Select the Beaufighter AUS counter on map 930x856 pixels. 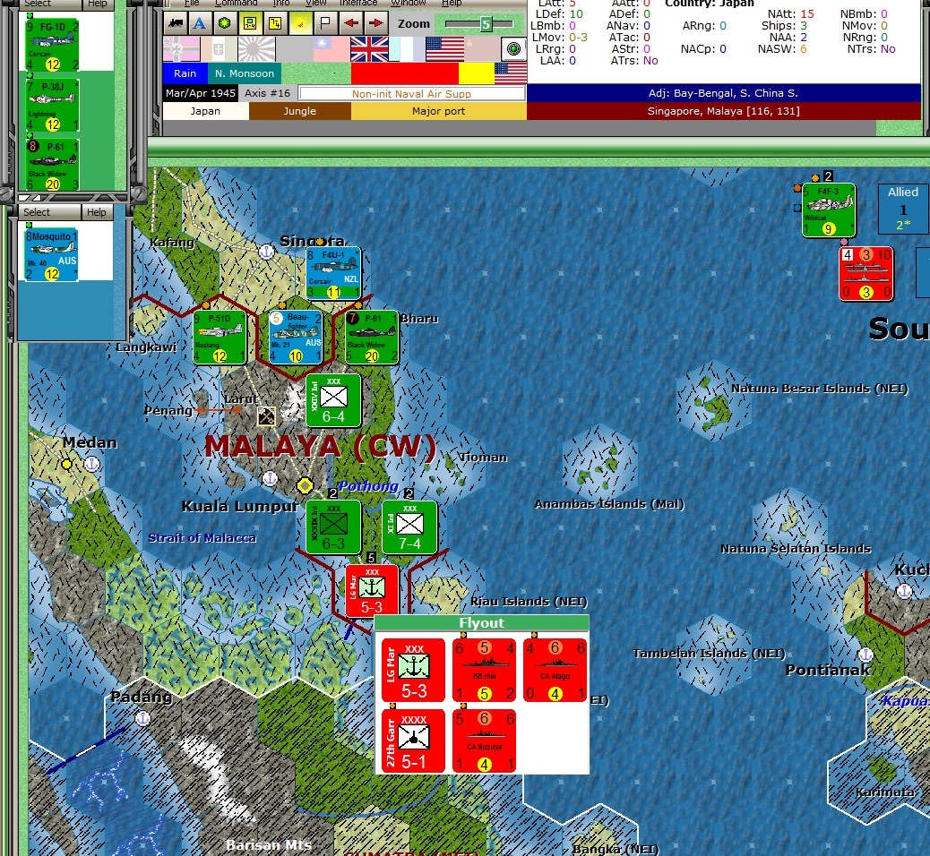pyautogui.click(x=296, y=337)
